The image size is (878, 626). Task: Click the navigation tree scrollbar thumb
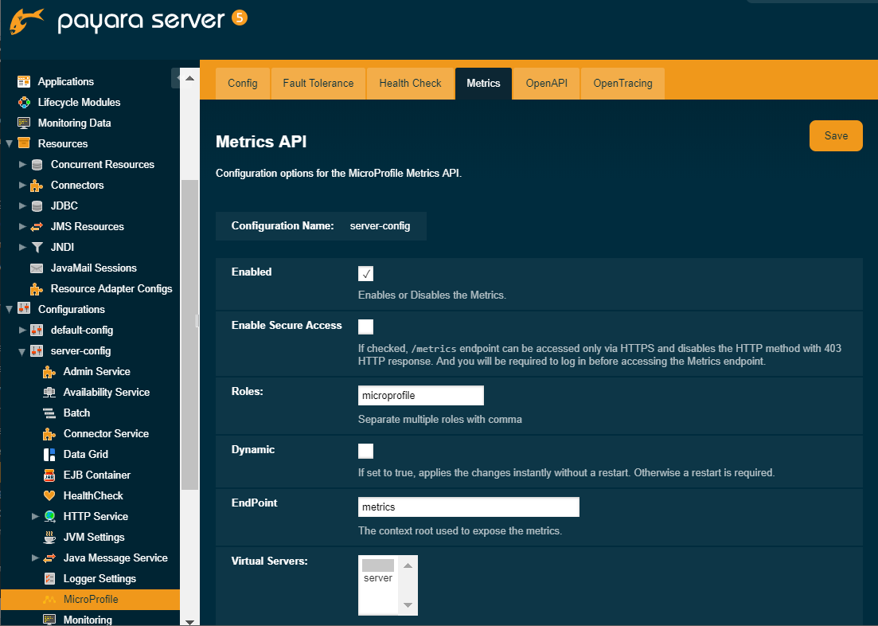tap(189, 335)
